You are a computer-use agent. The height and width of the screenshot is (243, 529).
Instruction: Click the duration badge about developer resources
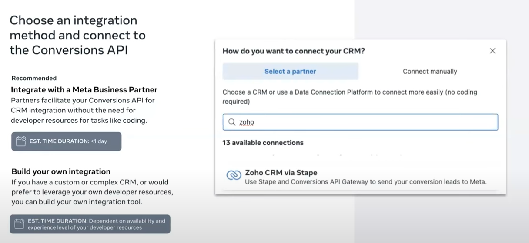90,224
